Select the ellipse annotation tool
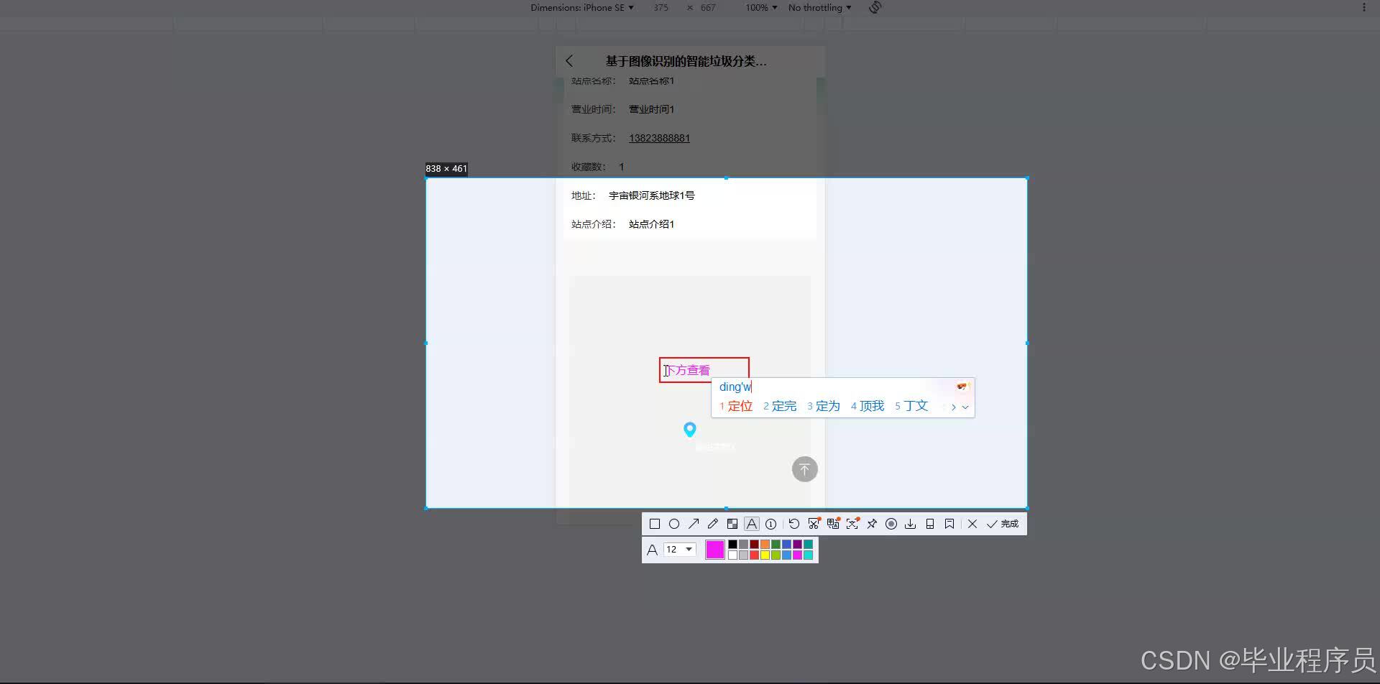The image size is (1380, 684). [674, 524]
